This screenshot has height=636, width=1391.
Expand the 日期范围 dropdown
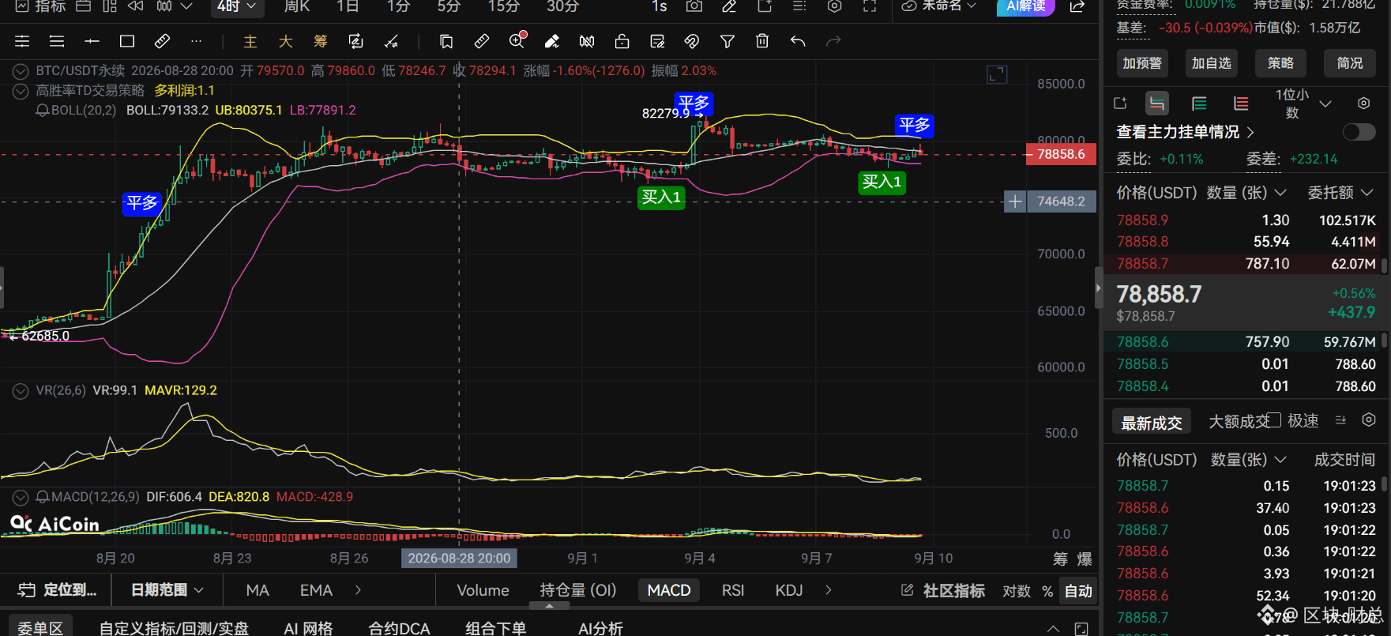click(x=167, y=590)
